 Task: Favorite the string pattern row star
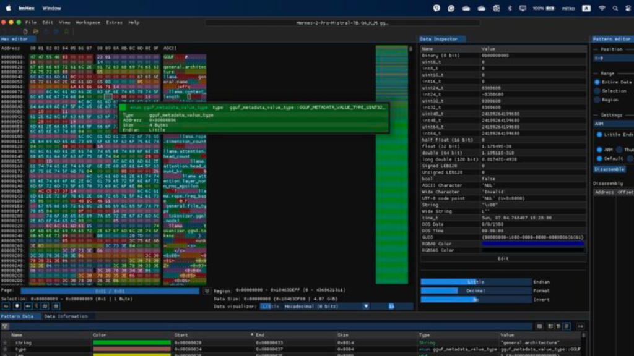coord(4,342)
